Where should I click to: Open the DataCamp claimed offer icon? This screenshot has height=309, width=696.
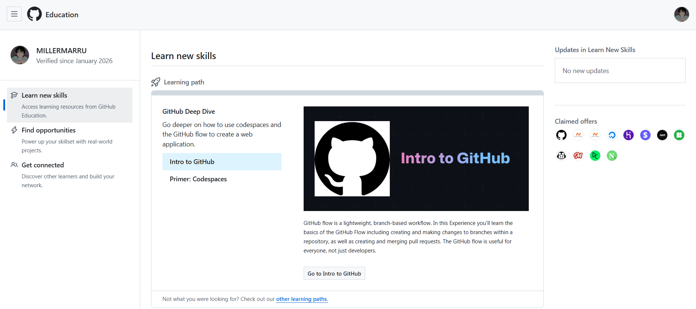(595, 156)
